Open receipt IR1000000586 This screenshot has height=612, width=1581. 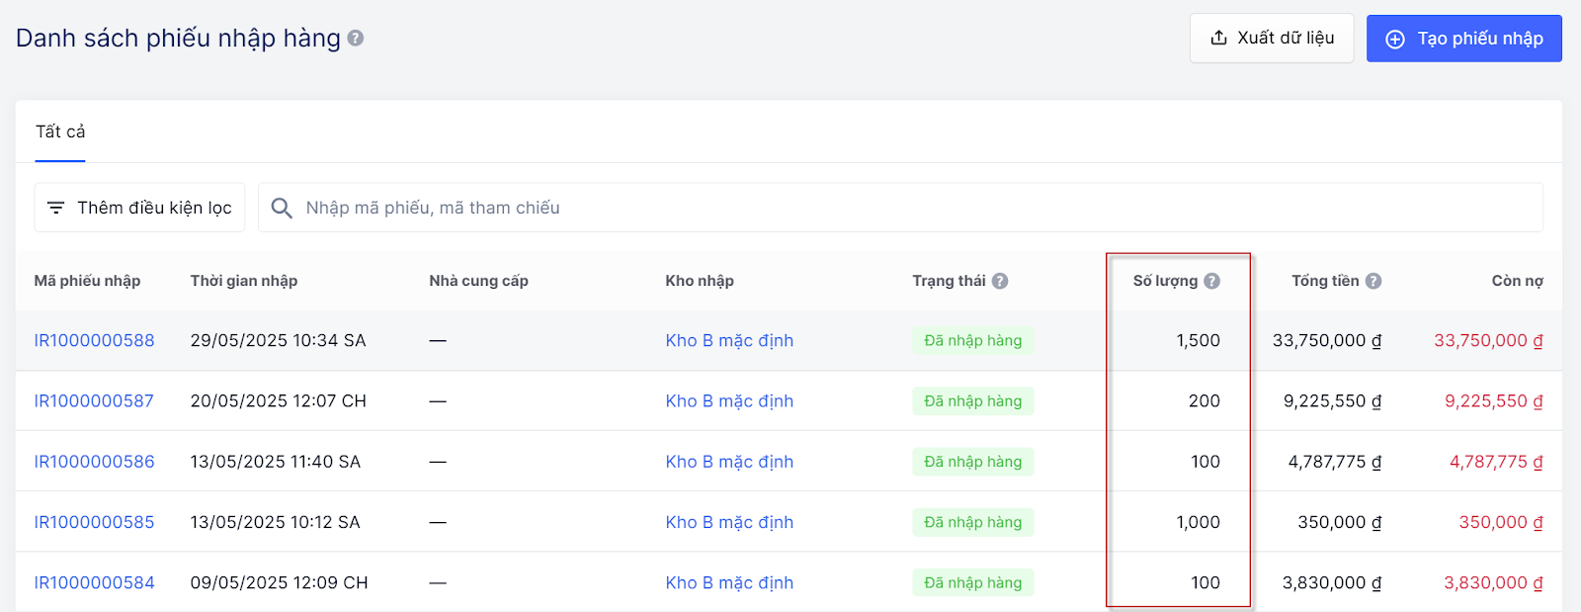(x=94, y=462)
